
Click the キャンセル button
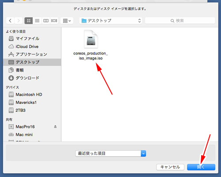[x=170, y=167]
